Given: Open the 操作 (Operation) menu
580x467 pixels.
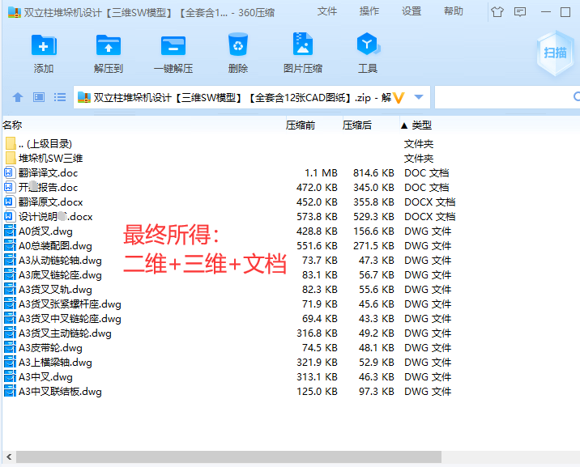Looking at the screenshot, I should [369, 11].
